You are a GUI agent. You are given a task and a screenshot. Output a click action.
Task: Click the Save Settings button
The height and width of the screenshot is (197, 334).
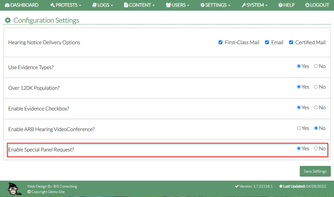pyautogui.click(x=315, y=171)
